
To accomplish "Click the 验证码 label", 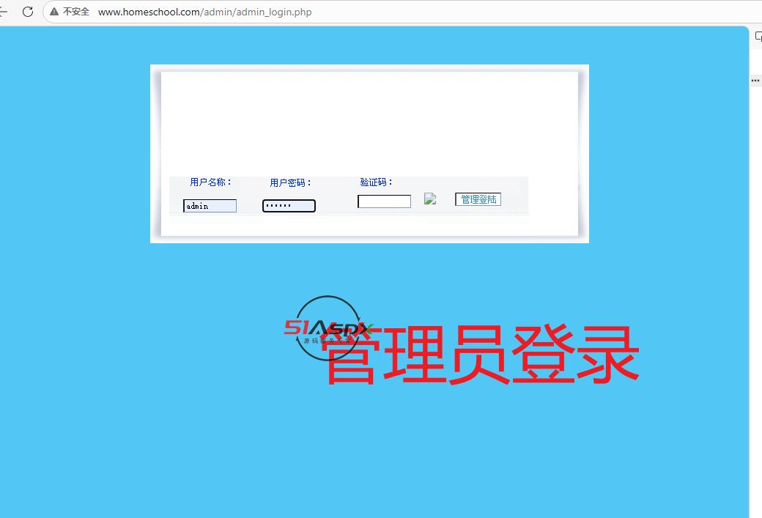I will 376,182.
